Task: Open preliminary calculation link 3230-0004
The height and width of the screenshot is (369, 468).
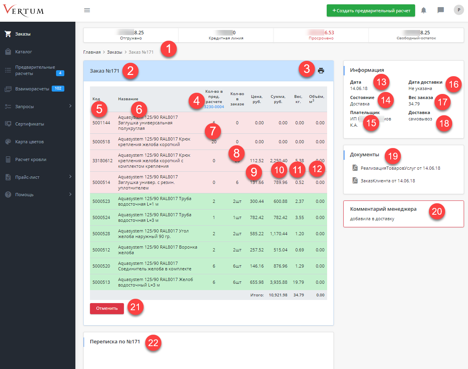Action: (x=214, y=107)
